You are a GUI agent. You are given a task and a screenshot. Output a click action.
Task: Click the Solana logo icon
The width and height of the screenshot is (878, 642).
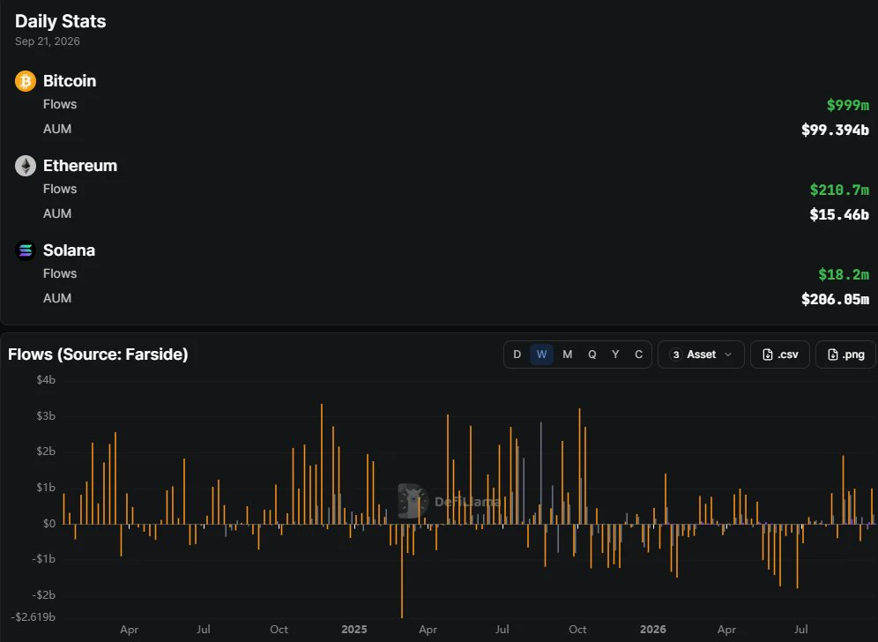point(26,250)
